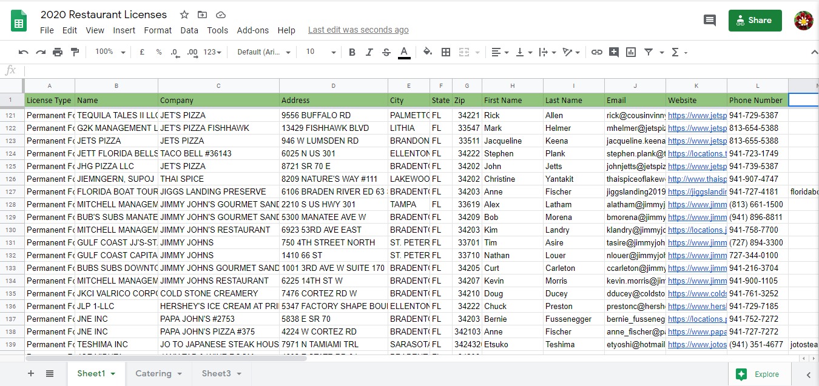Redo the last action
This screenshot has width=819, height=386.
[41, 52]
